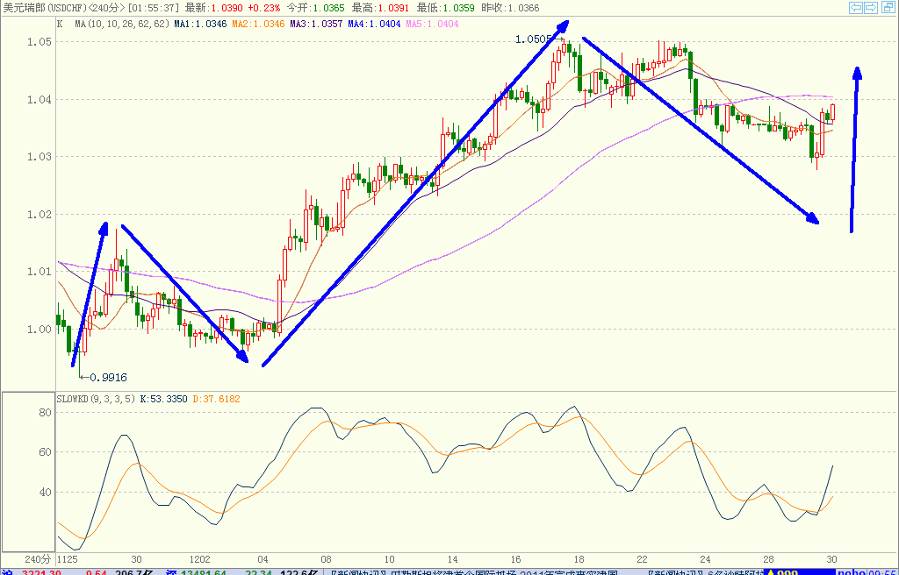This screenshot has height=575, width=899.
Task: Click the 今开:1.0365 open price
Action: (x=315, y=8)
